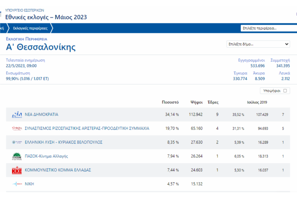297x198 pixels.
Task: Click the Ποσοστό column header
Action: (x=170, y=102)
